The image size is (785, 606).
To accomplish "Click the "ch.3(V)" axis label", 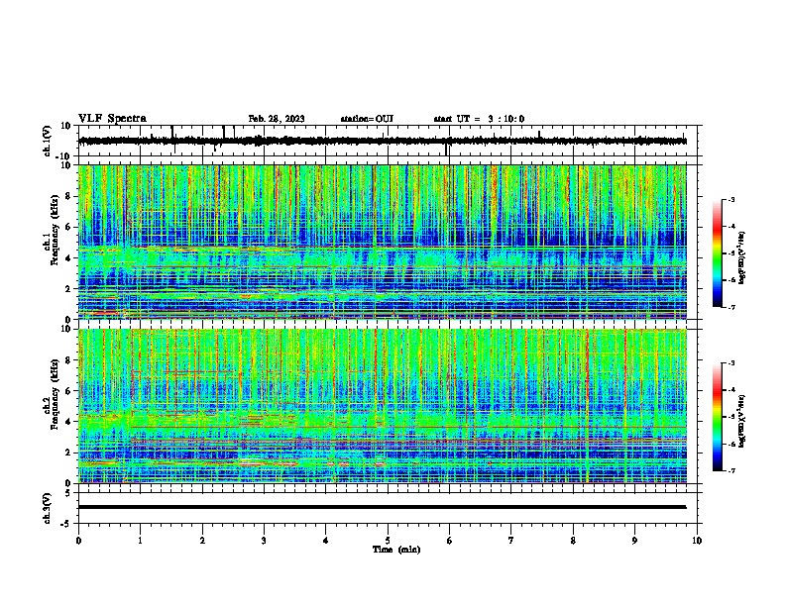I will pos(48,508).
